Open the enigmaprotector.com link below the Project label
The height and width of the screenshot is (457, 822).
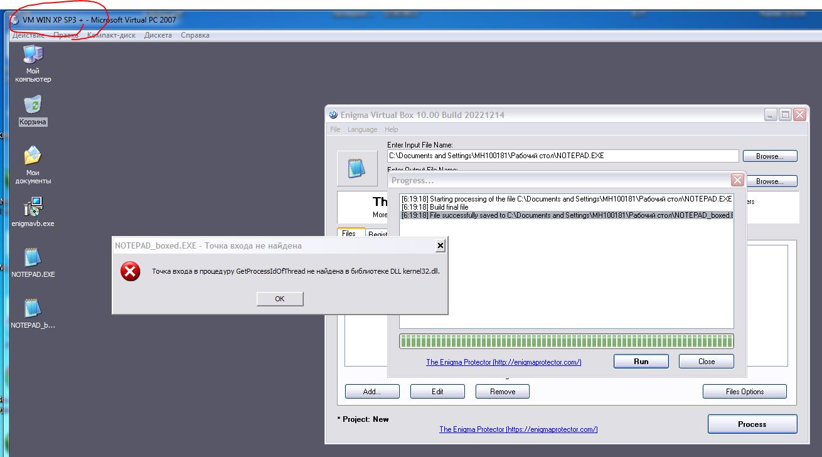tap(518, 429)
